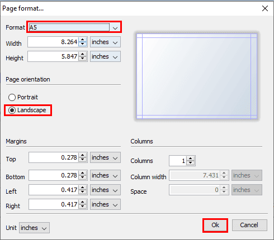Increase Top margin using spinner up arrow
Screen dimensions: 274x240
pos(83,155)
